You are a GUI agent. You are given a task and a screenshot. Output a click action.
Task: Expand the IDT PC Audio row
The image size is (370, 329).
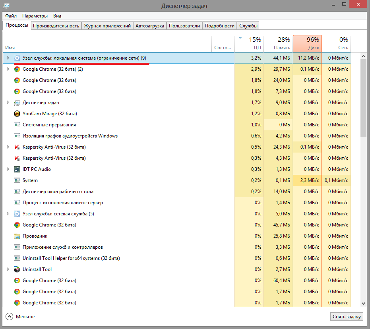tap(8, 169)
